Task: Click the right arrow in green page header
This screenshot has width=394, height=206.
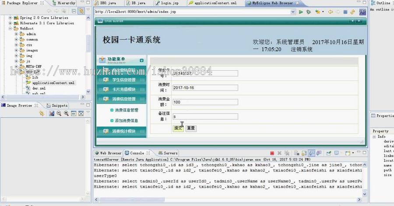Action: [x=359, y=21]
